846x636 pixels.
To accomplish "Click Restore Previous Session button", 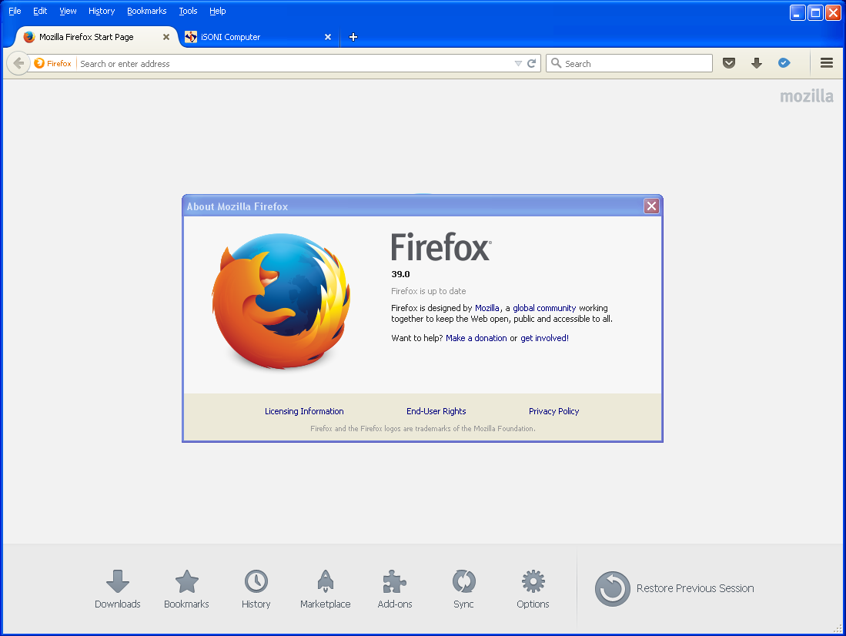I will 674,588.
